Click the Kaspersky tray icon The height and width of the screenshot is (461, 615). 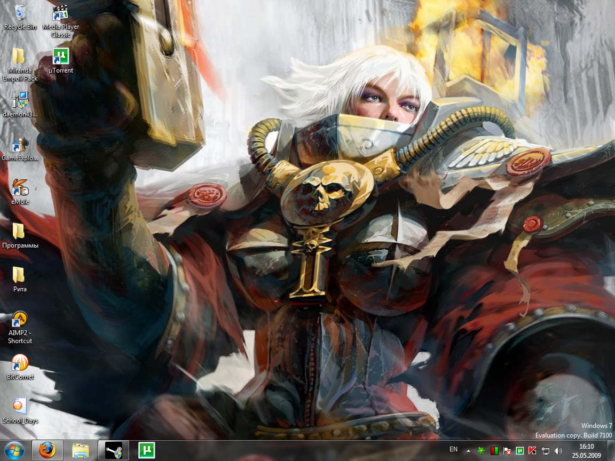(533, 451)
